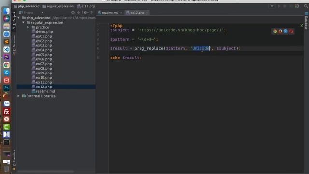Open Terminal from the dock

tap(6, 142)
